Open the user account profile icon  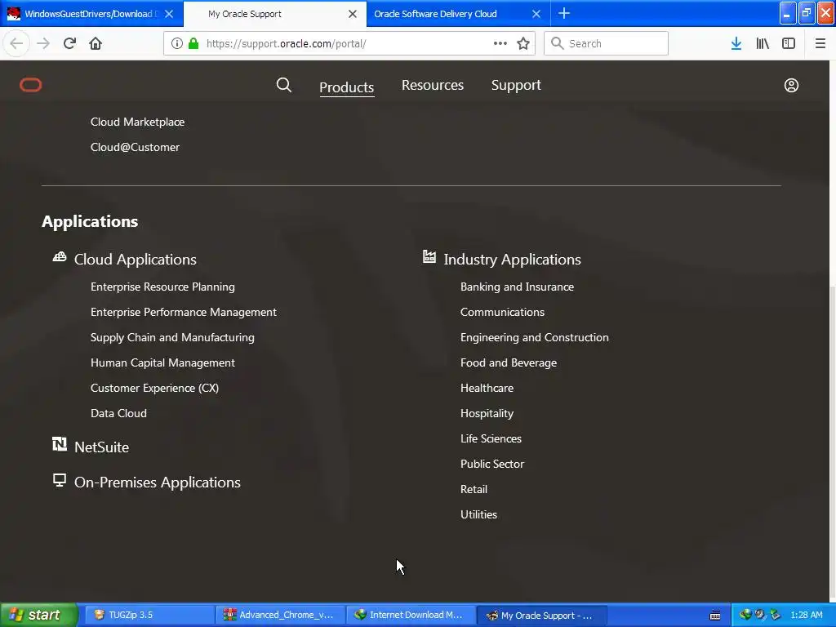pos(791,85)
